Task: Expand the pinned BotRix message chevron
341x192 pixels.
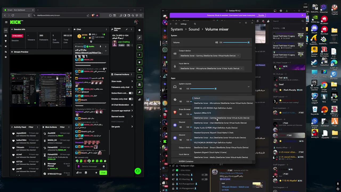Action: [106, 51]
